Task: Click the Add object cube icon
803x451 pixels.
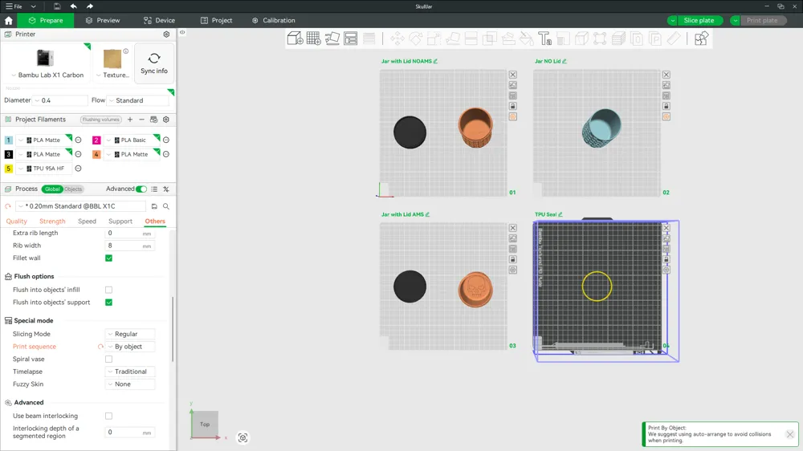Action: coord(295,39)
